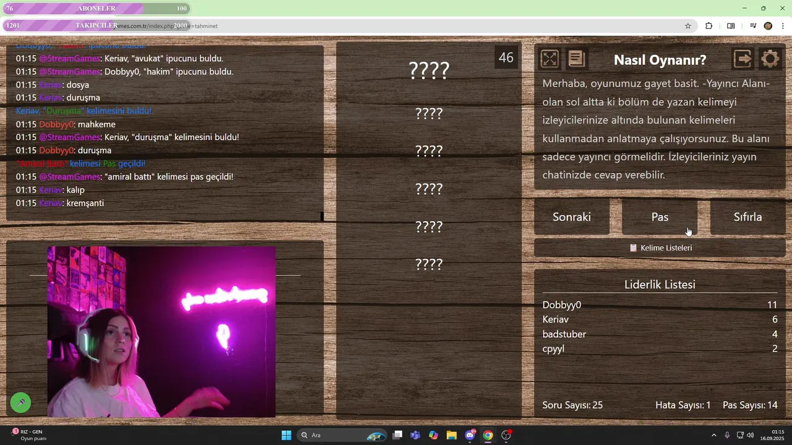Screen dimensions: 792x445
Task: Open the recording app taskbar icon
Action: click(x=506, y=435)
